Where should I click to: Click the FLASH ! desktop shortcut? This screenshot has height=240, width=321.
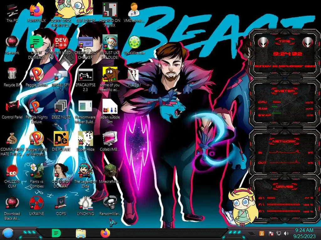click(x=134, y=77)
